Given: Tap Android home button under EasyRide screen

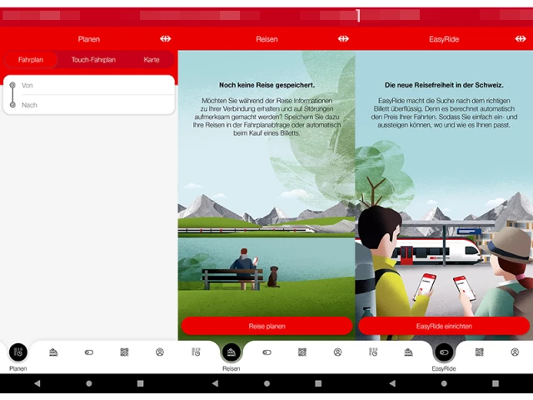Looking at the screenshot, I should click(x=444, y=383).
